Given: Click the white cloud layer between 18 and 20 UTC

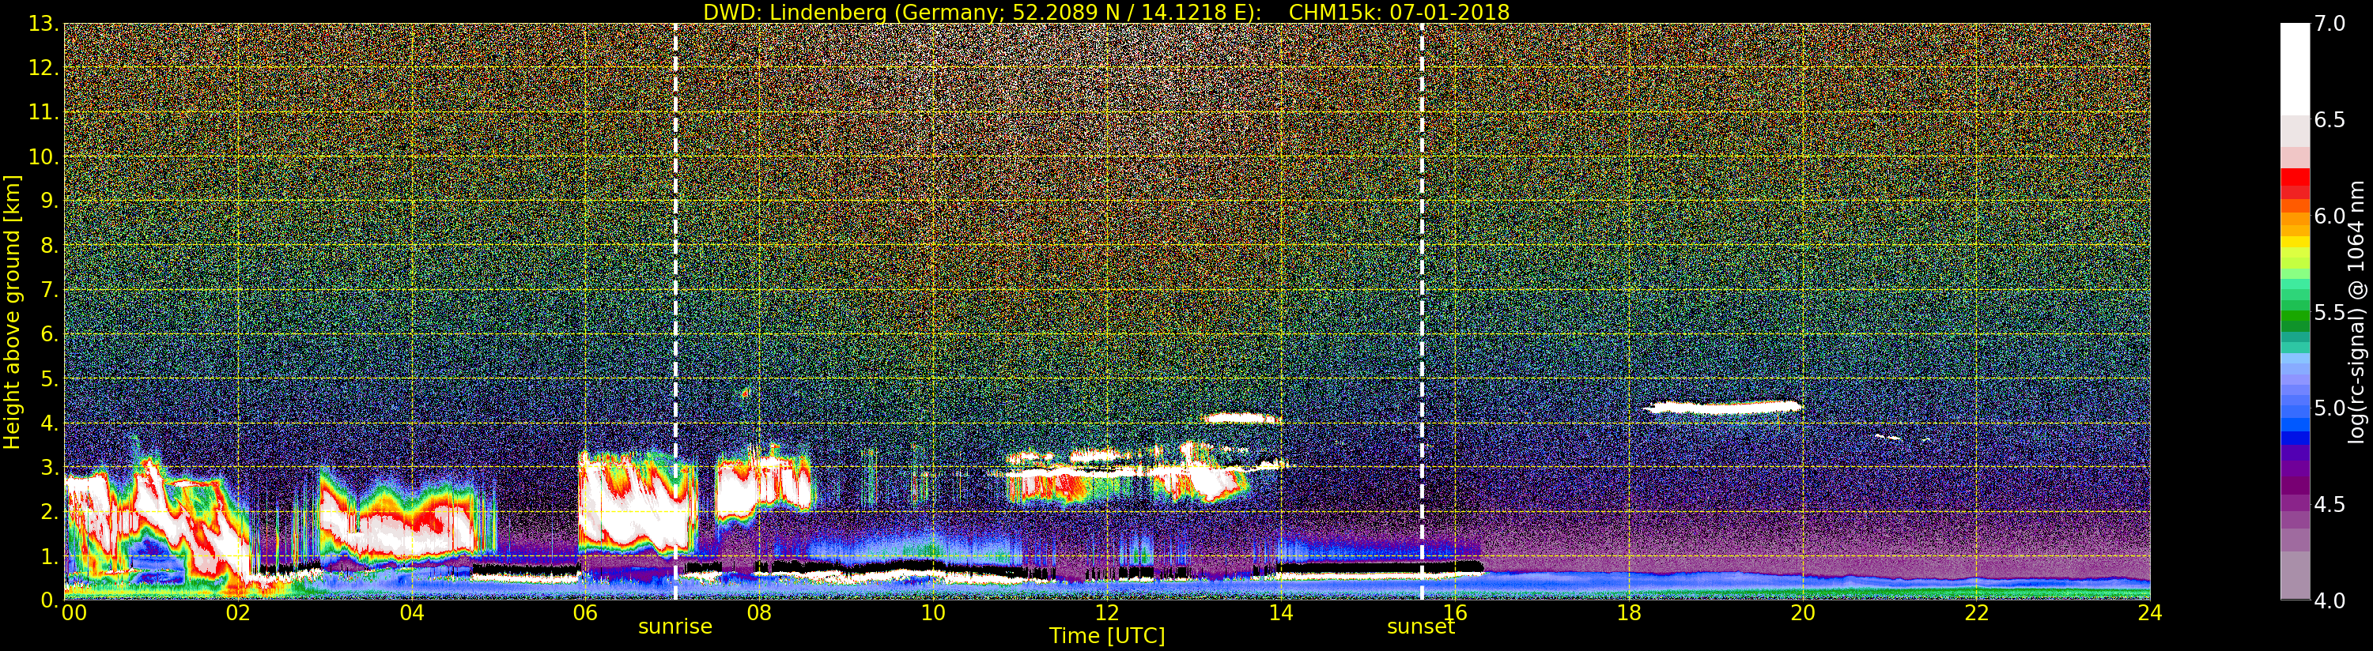Looking at the screenshot, I should [x=1723, y=406].
